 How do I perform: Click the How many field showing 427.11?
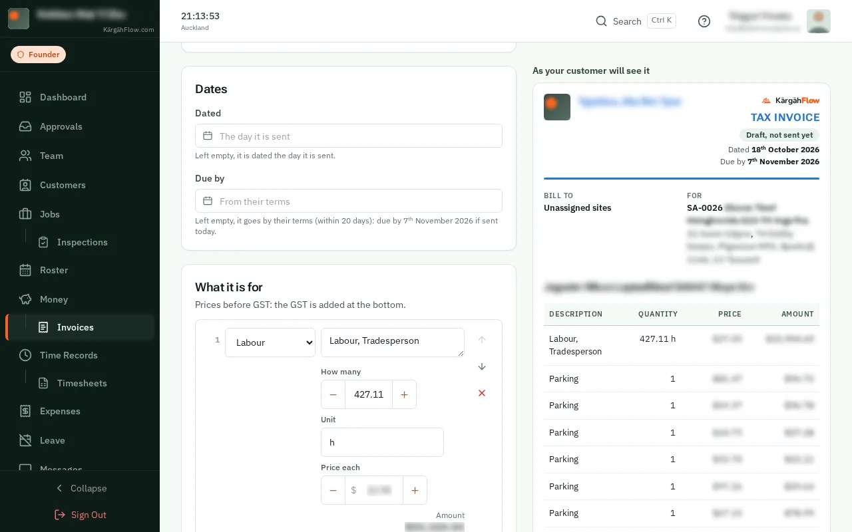[369, 394]
